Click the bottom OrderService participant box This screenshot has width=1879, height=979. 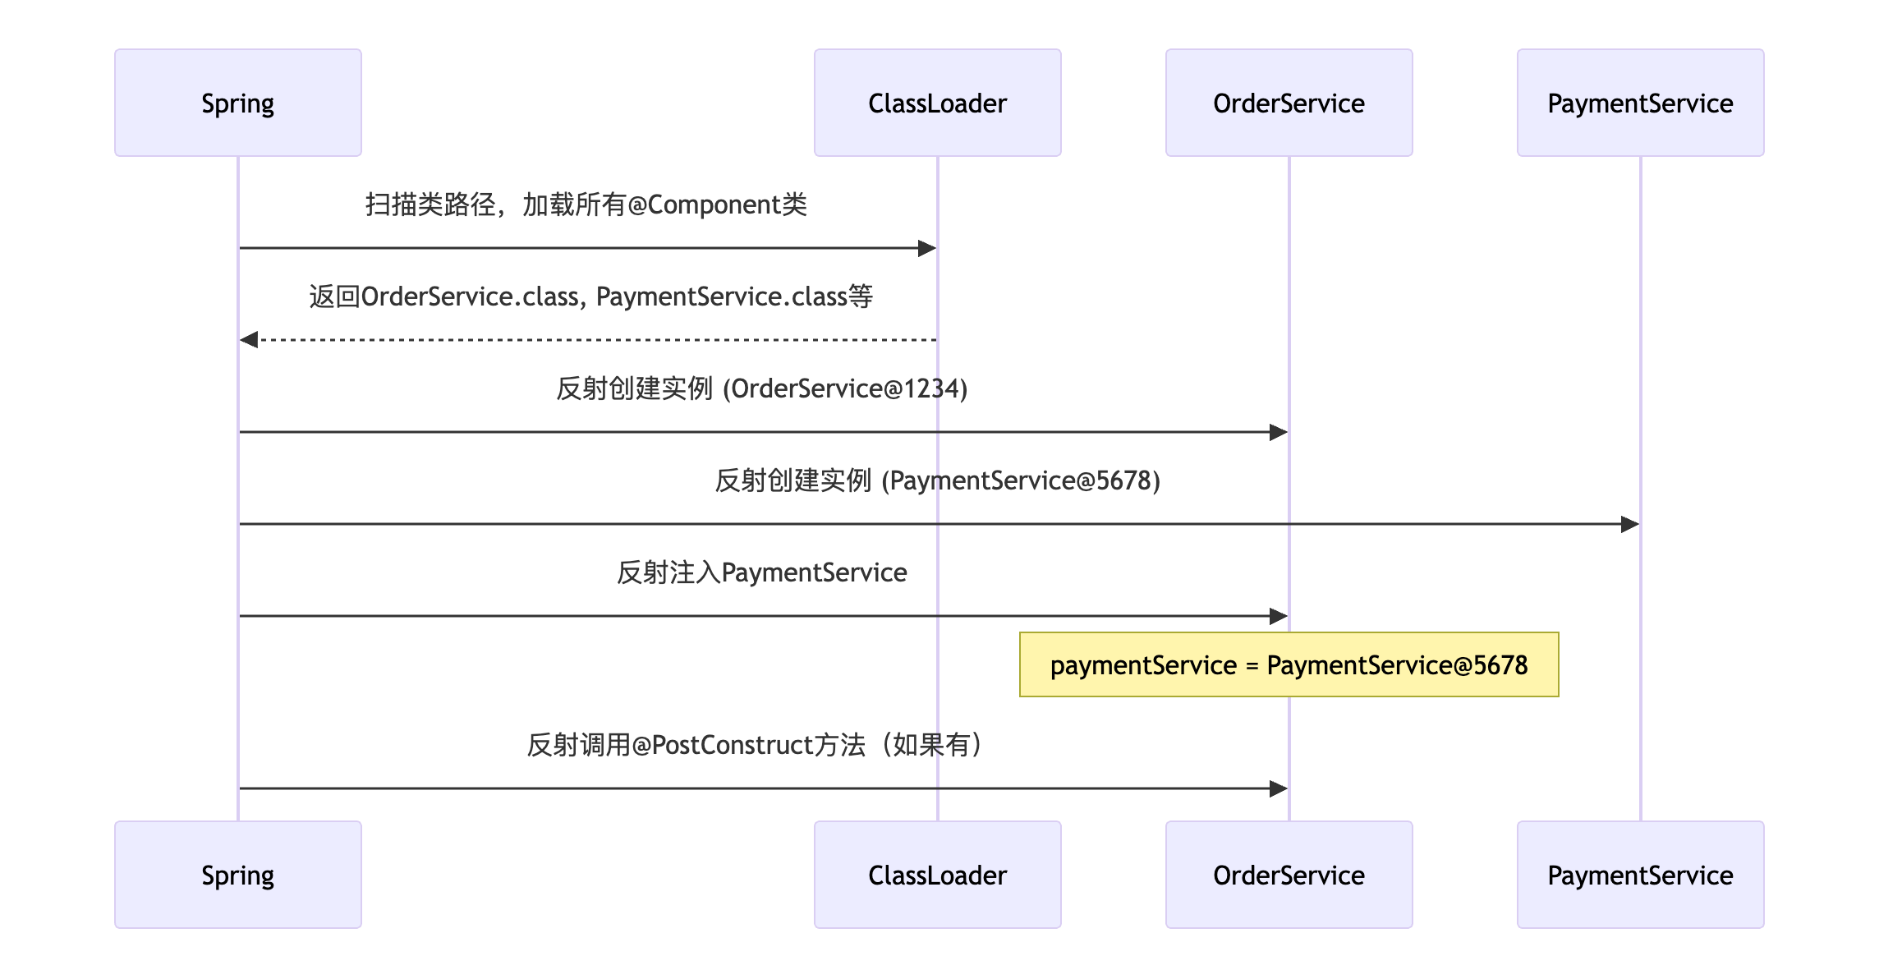[x=1289, y=875]
